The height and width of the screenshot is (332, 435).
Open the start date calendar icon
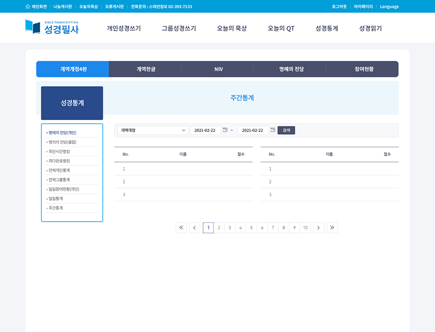point(225,130)
